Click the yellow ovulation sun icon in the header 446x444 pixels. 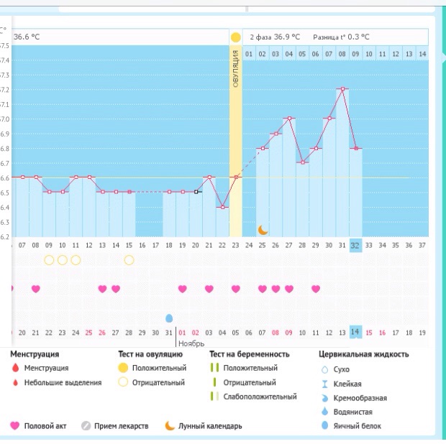tap(235, 37)
